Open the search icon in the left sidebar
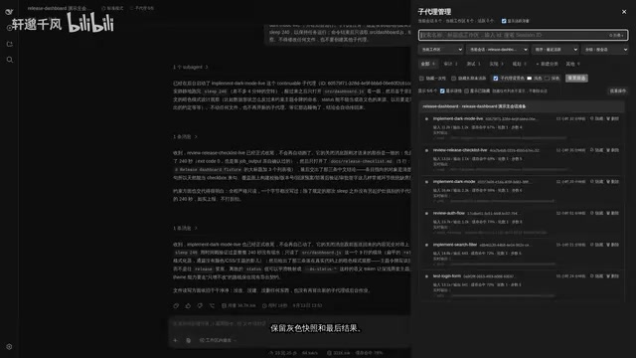 coord(10,60)
